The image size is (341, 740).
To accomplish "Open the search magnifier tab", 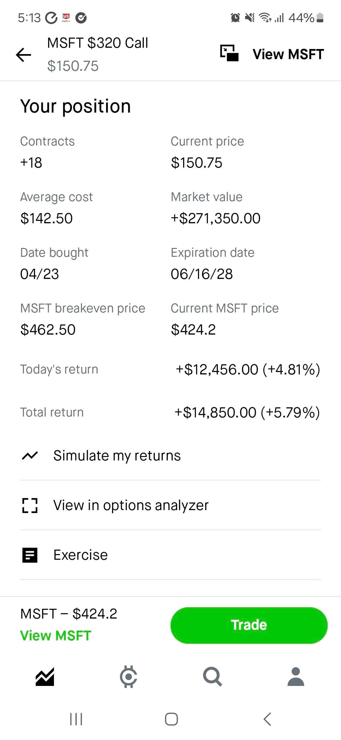I will coord(212,677).
